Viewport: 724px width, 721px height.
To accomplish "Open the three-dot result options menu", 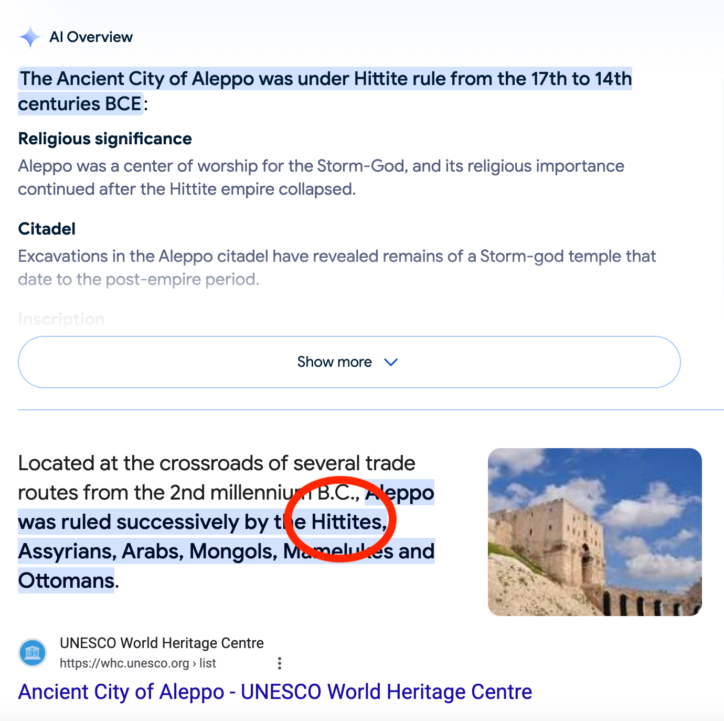I will tap(280, 663).
